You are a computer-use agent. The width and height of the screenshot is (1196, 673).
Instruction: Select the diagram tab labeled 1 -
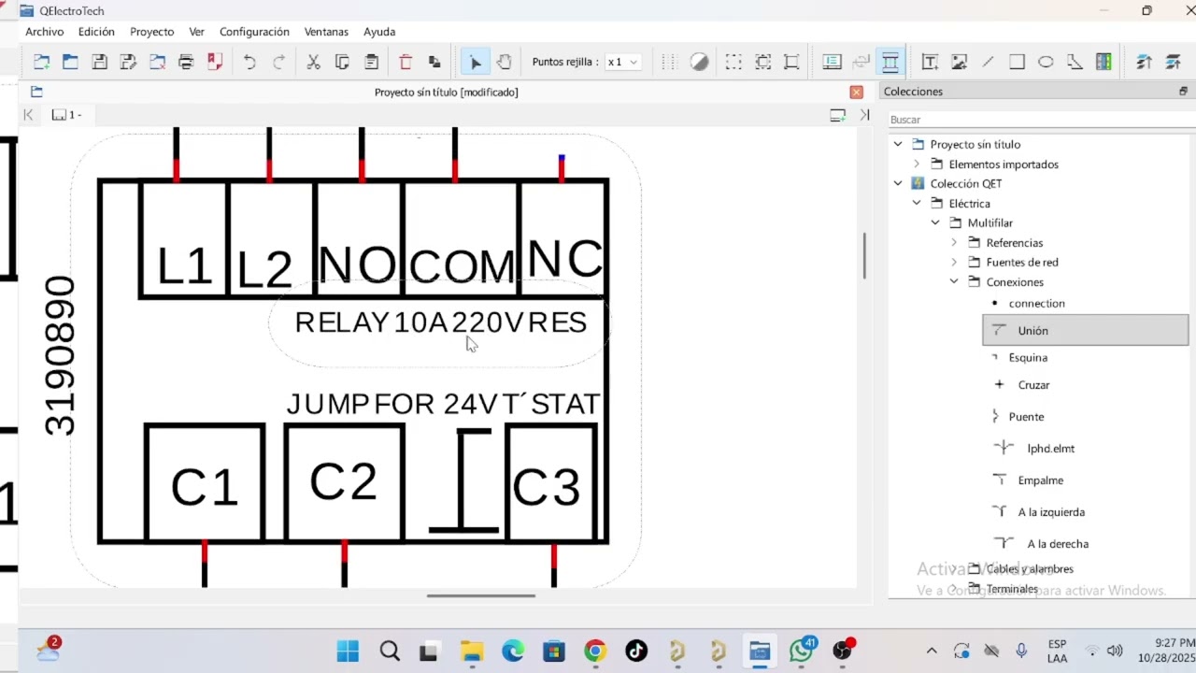tap(67, 115)
